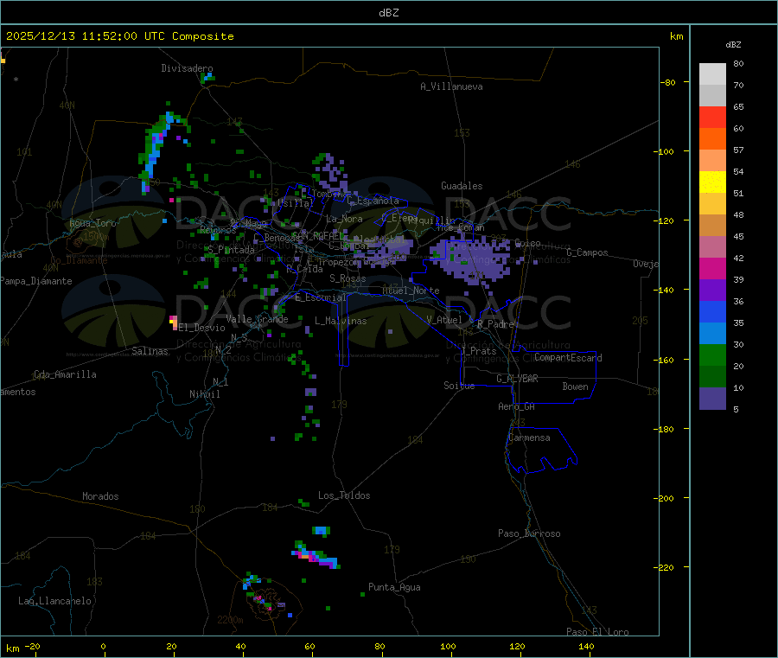The image size is (778, 658).
Task: Click the 0 km tick on bottom axis
Action: 103,646
